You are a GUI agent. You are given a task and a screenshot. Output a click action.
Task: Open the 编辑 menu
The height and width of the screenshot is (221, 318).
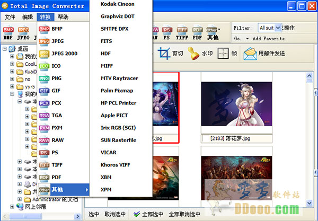28,17
